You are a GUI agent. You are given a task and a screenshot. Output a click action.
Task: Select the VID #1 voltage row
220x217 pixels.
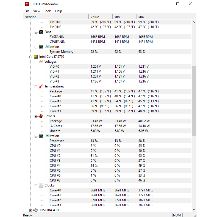[x=120, y=72]
